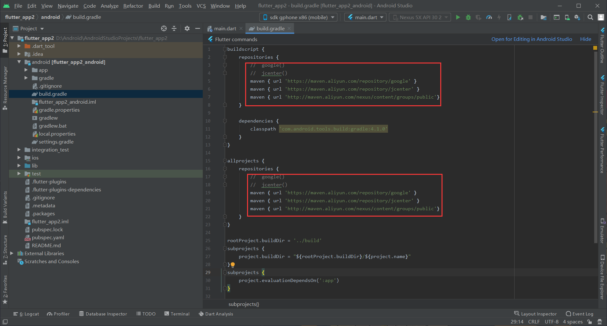
Task: Run with coverage icon in toolbar
Action: tap(478, 17)
